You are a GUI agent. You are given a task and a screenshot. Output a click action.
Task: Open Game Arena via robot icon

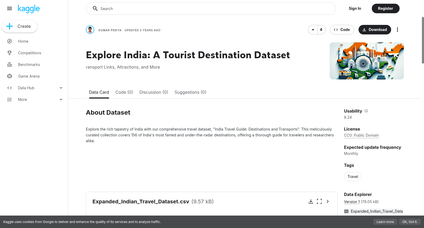coord(10,76)
